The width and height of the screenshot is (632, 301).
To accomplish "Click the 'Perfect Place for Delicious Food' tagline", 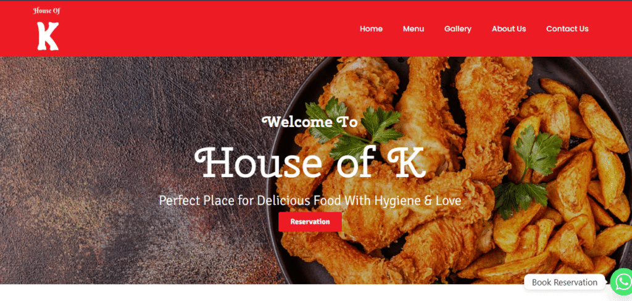I will [x=310, y=200].
